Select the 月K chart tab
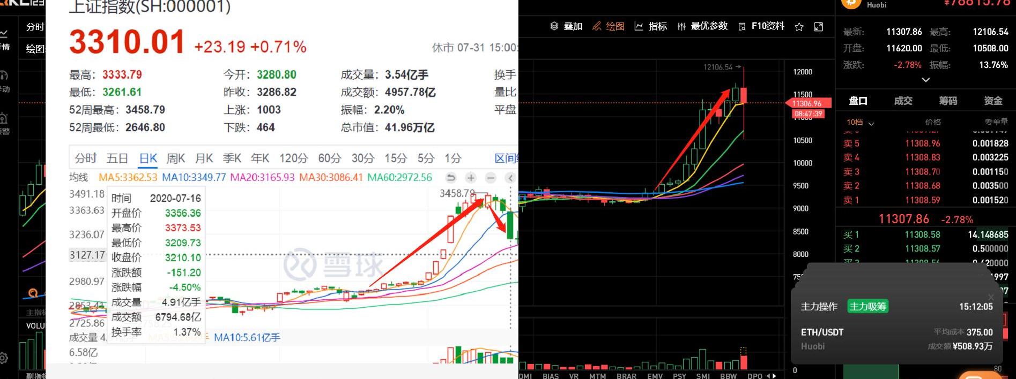1016x379 pixels. (x=204, y=158)
